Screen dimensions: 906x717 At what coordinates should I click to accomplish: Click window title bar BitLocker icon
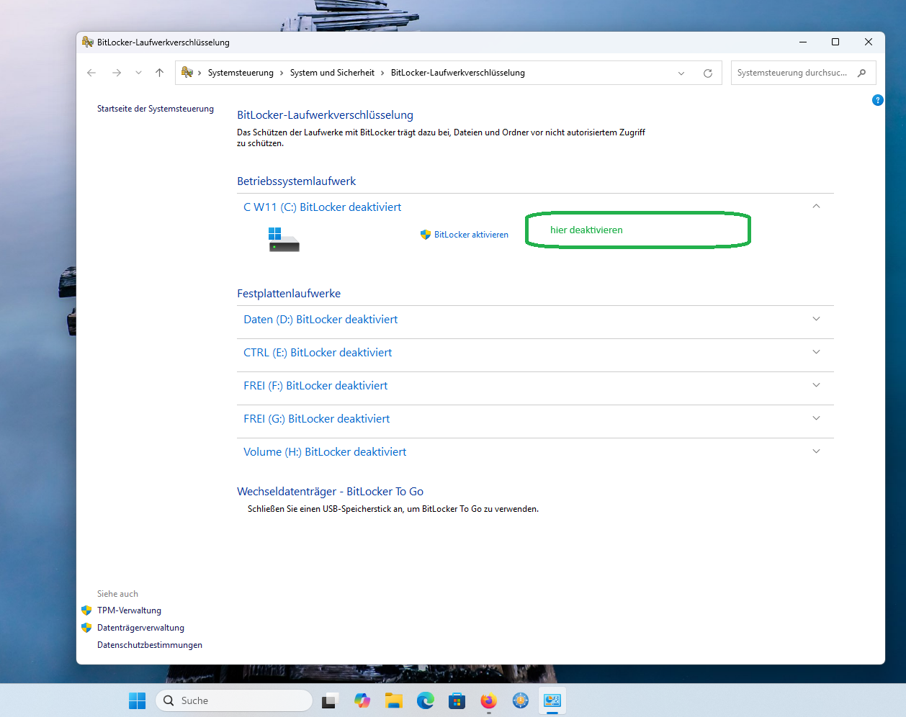coord(88,42)
